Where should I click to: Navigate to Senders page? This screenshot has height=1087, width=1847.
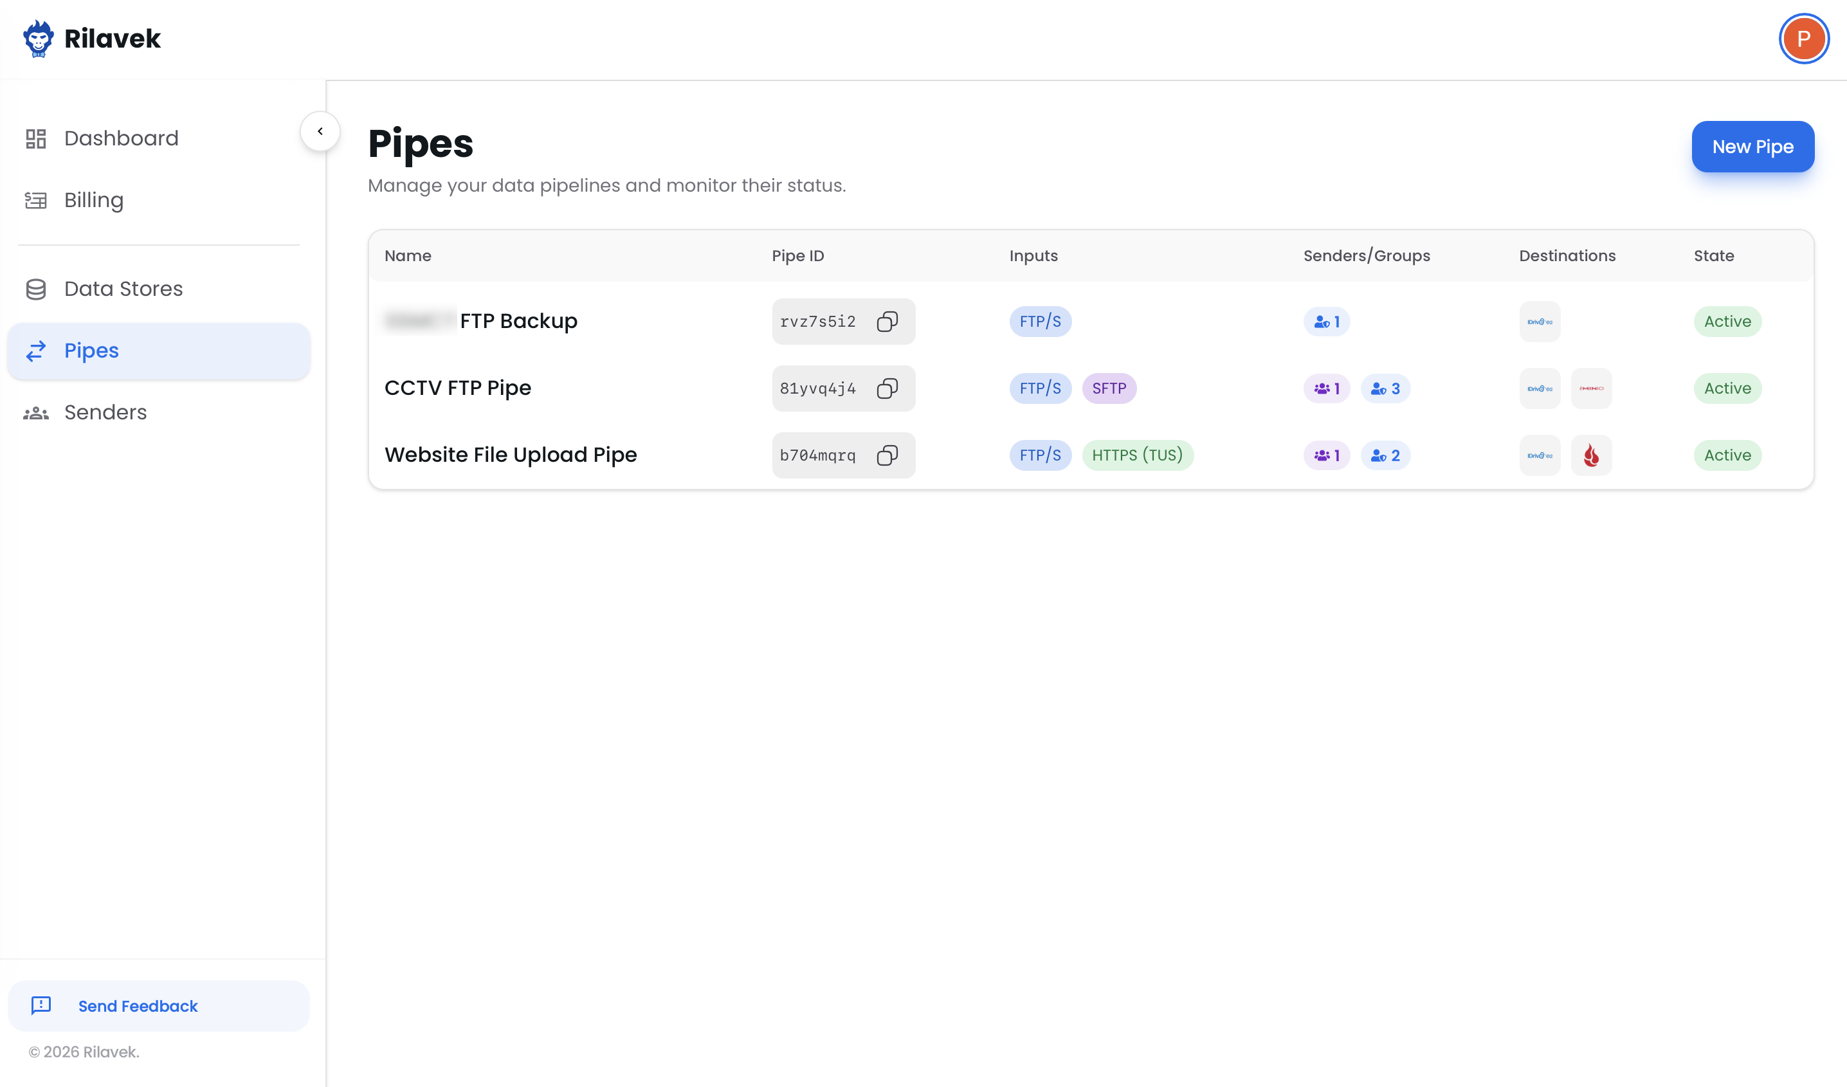[105, 412]
